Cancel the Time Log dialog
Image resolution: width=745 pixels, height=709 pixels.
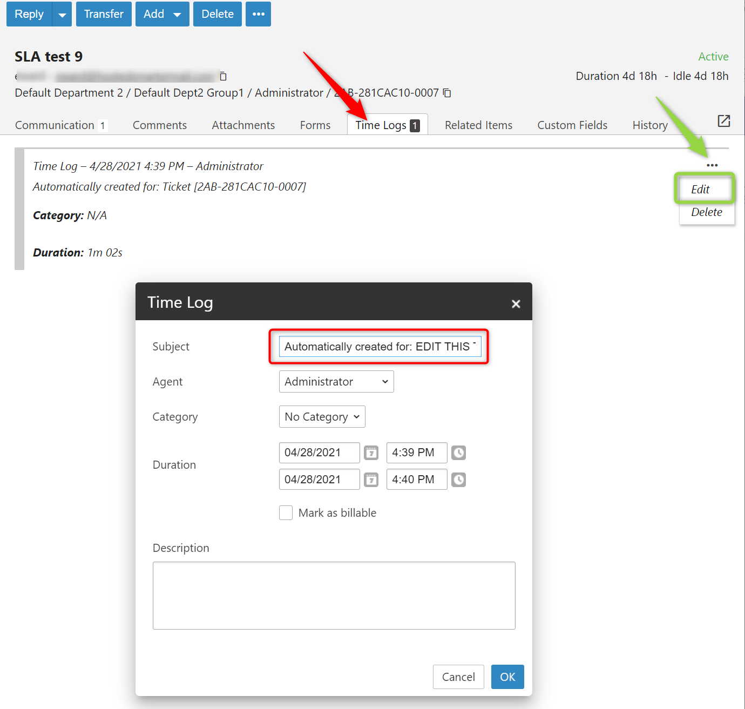pos(458,677)
